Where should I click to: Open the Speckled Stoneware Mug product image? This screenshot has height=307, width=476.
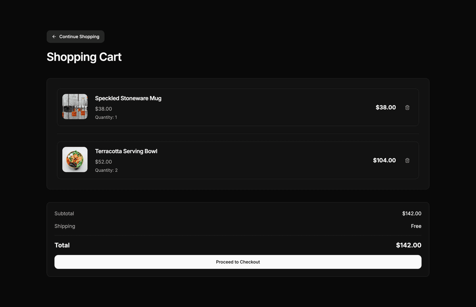(x=75, y=106)
